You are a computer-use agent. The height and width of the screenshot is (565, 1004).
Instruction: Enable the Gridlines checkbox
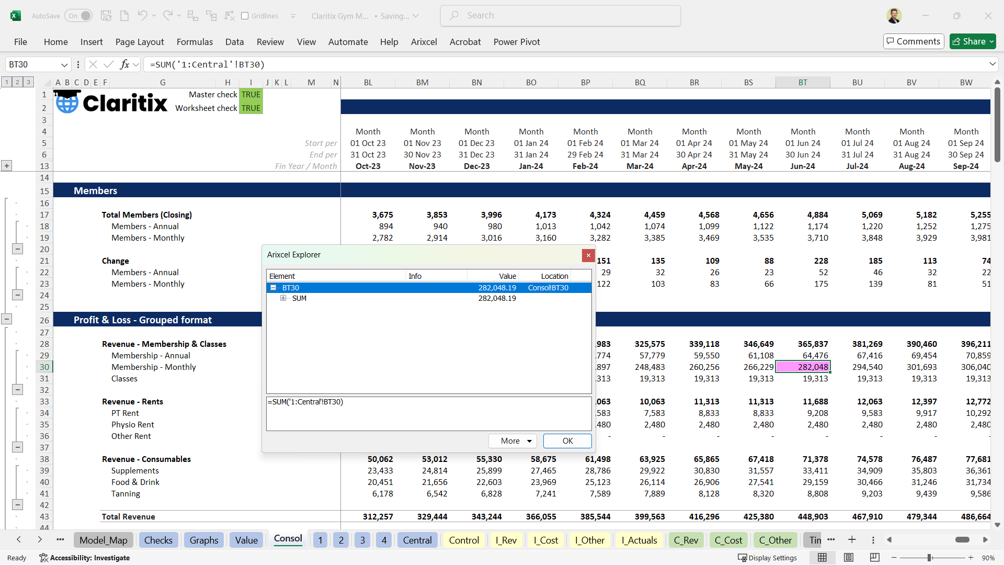click(245, 16)
